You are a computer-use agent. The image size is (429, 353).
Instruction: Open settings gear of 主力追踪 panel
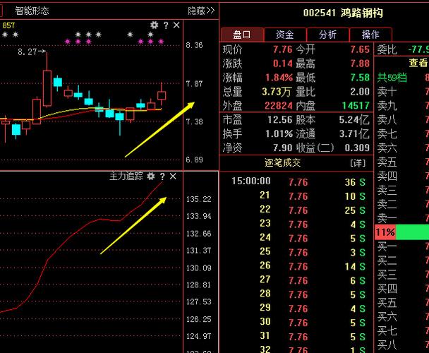click(151, 176)
